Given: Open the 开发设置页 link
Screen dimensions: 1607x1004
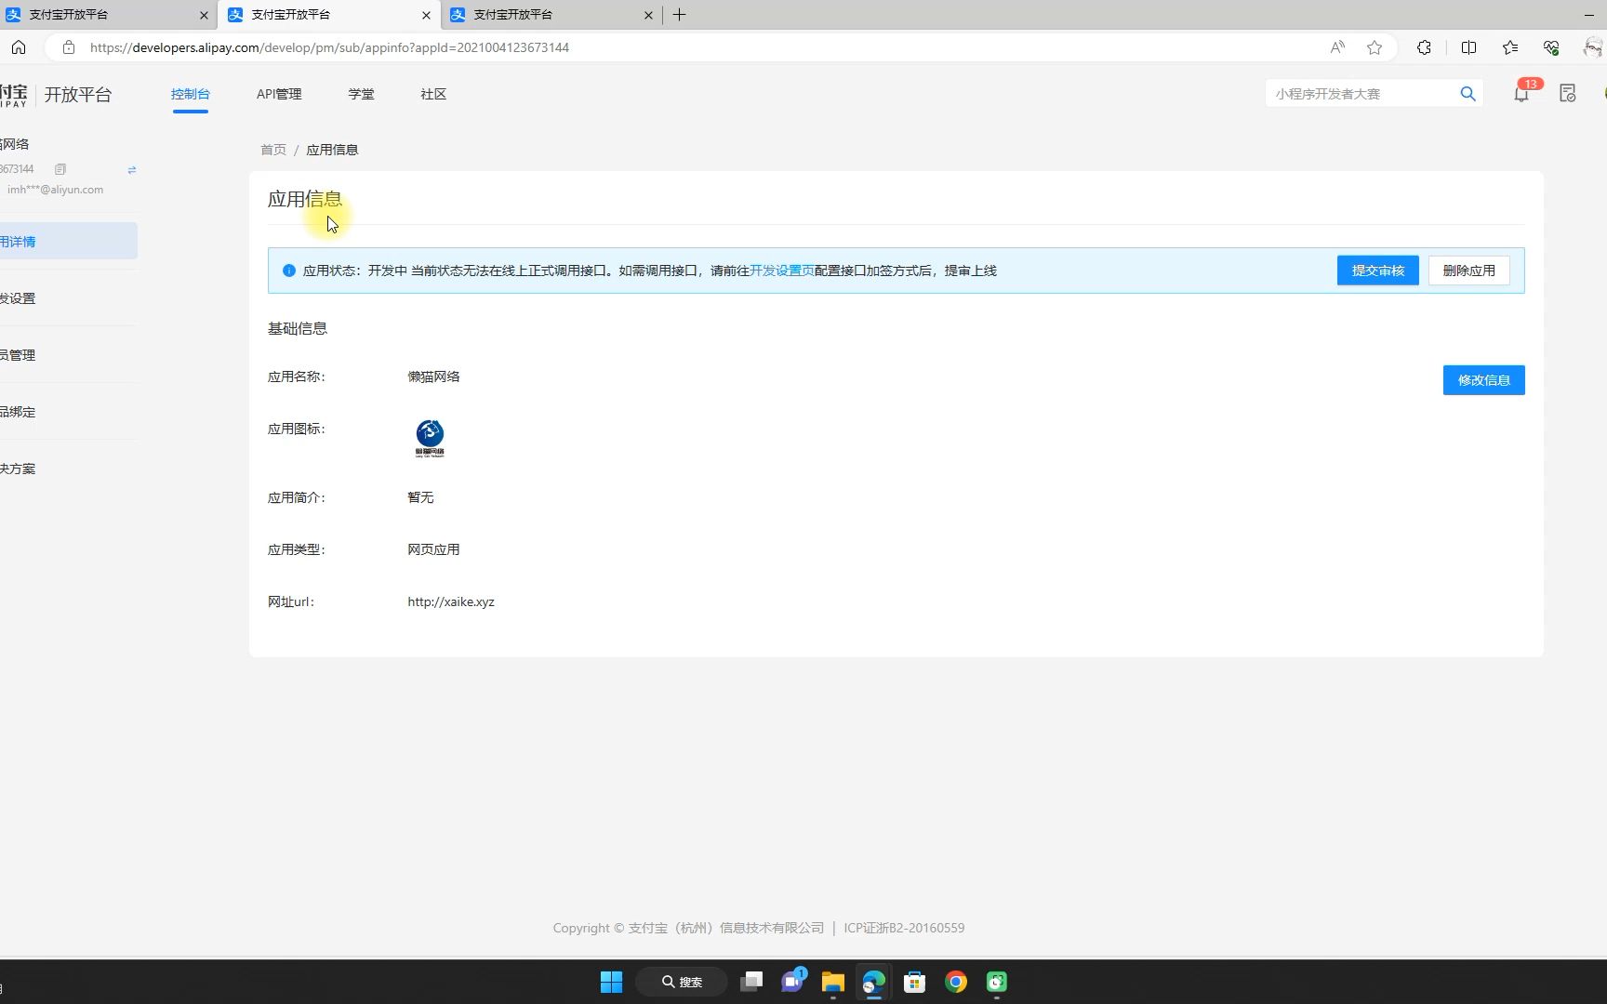Looking at the screenshot, I should [782, 271].
